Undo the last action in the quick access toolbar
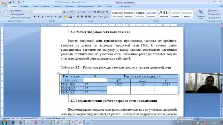The width and height of the screenshot is (223, 125). 14,2
